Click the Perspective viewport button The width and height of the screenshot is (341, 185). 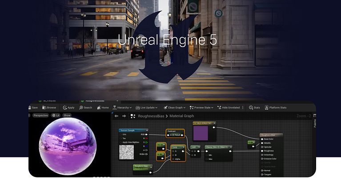pyautogui.click(x=40, y=115)
